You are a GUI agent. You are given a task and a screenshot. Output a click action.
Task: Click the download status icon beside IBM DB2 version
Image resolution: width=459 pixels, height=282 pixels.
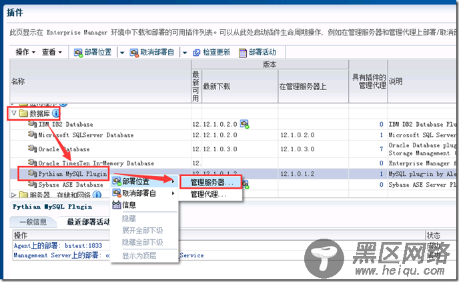(244, 124)
